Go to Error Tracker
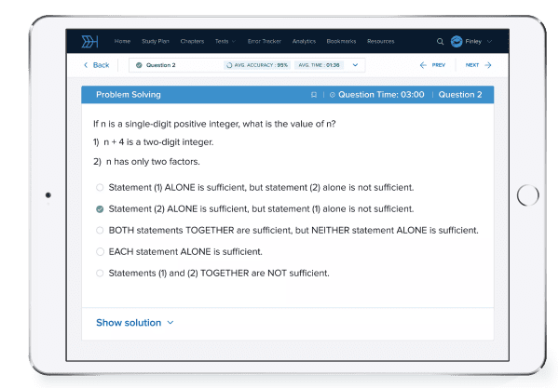Viewport: 559px width, 388px height. pyautogui.click(x=265, y=41)
